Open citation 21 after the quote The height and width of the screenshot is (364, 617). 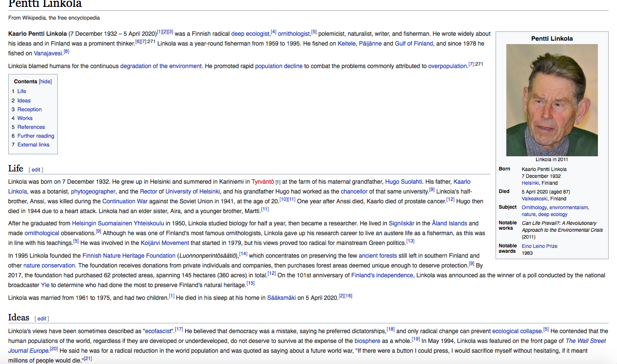88,359
